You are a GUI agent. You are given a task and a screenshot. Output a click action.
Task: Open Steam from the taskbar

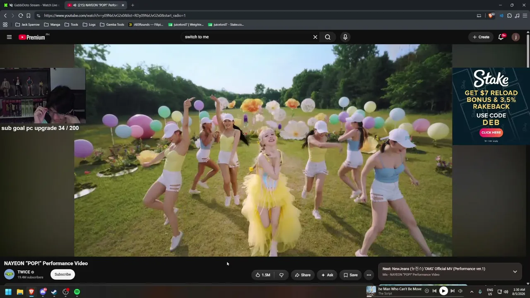point(54,292)
